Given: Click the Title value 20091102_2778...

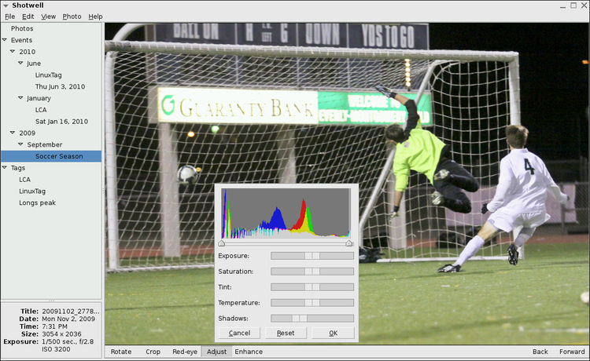Looking at the screenshot, I should (70, 311).
